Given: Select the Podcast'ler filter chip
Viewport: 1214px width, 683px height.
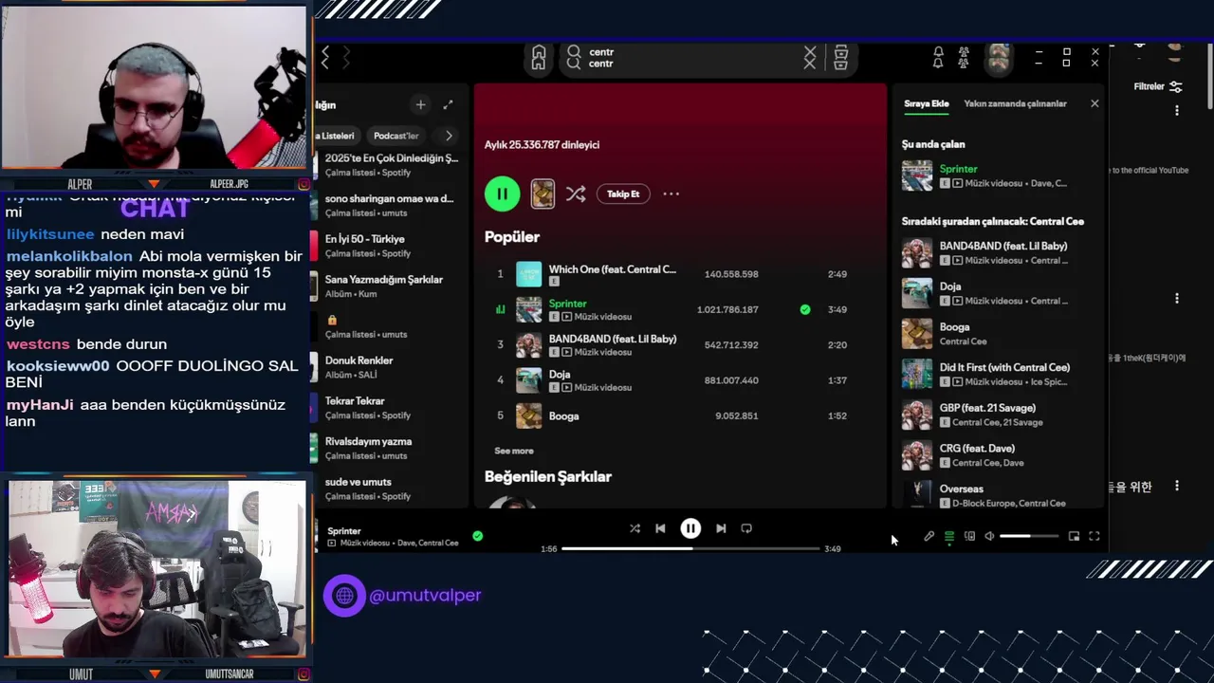Looking at the screenshot, I should (395, 136).
